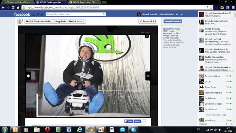Image resolution: width=236 pixels, height=133 pixels.
Task: Switch to ŠKODA Česká republika browser tab
Action: click(50, 2)
